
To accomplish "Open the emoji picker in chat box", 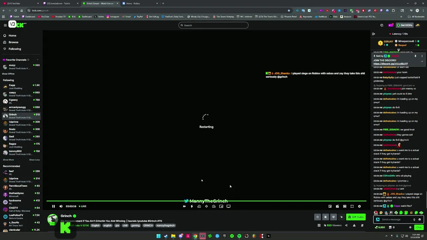I will [420, 219].
